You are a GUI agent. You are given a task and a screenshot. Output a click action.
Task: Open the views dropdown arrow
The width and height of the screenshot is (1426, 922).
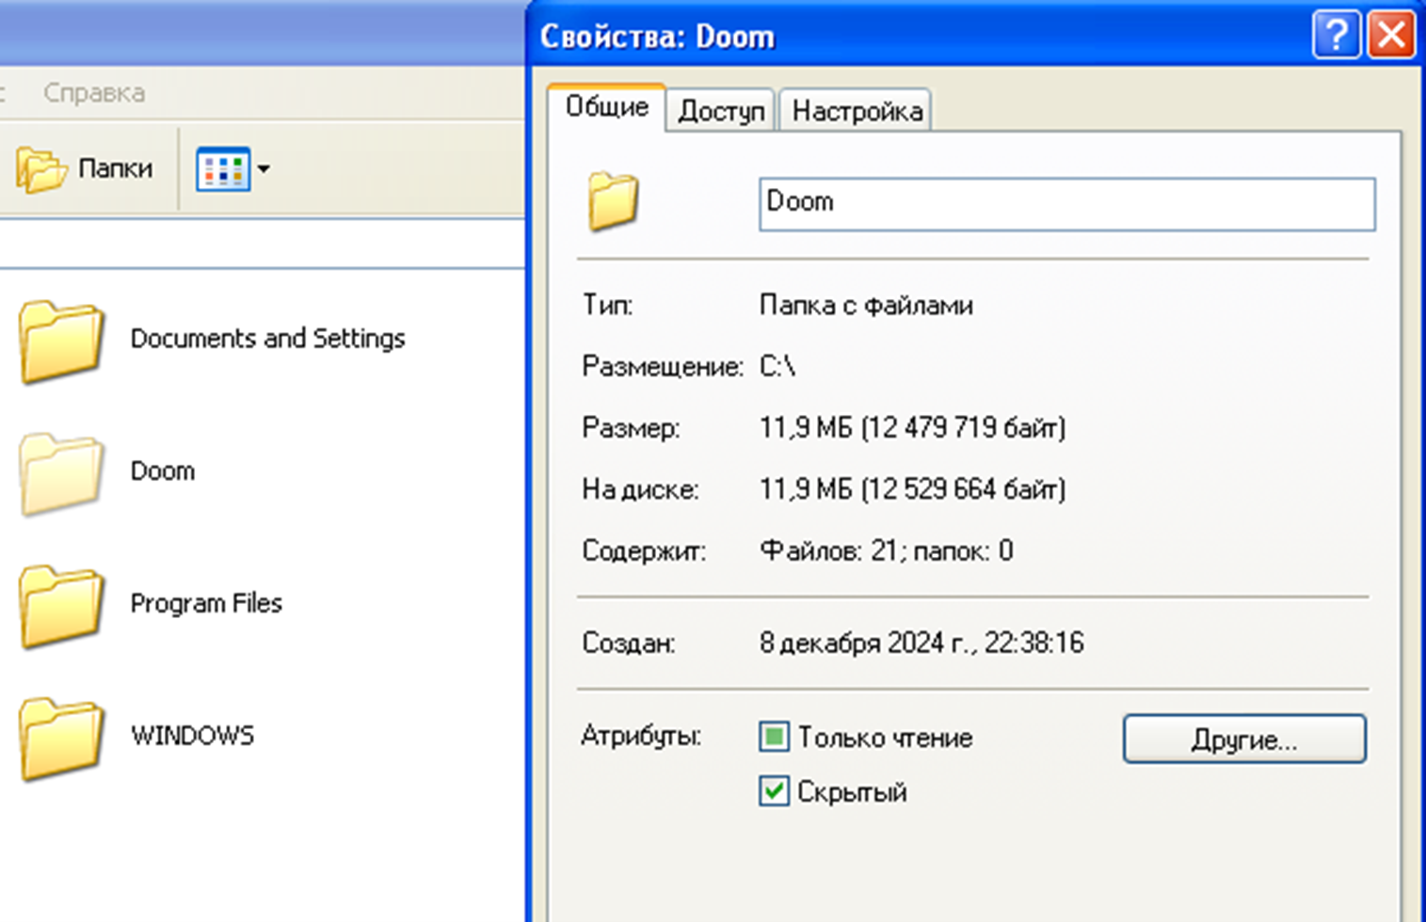pos(264,169)
